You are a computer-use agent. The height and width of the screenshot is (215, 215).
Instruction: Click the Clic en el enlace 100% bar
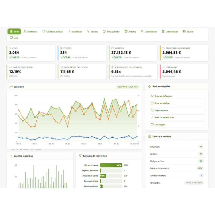(111, 165)
